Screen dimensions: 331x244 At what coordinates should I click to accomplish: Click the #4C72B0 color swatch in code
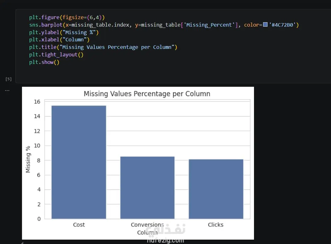coord(265,25)
